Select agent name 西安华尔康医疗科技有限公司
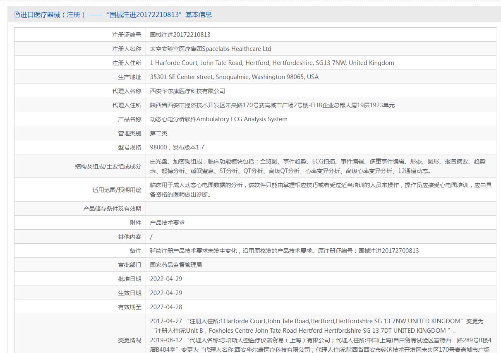The width and height of the screenshot is (501, 353). pos(187,91)
